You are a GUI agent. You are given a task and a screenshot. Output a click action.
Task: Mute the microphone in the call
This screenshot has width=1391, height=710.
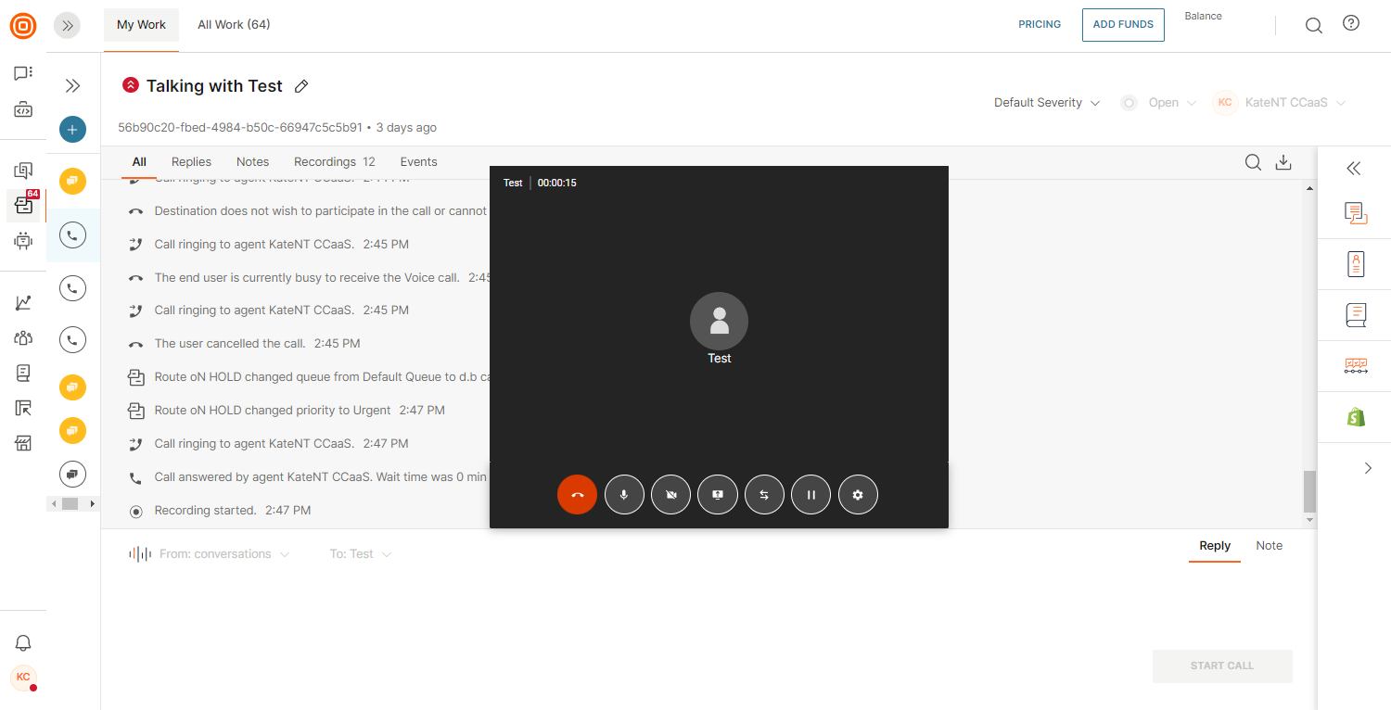coord(624,495)
